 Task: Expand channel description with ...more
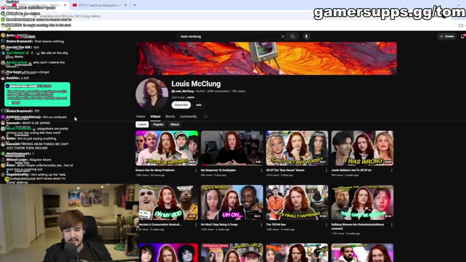click(190, 98)
